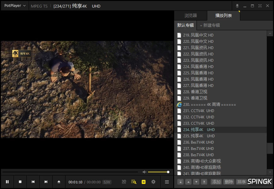Screen dimensions: 274x189
Task: Click the volume slider track
Action: pos(158,172)
